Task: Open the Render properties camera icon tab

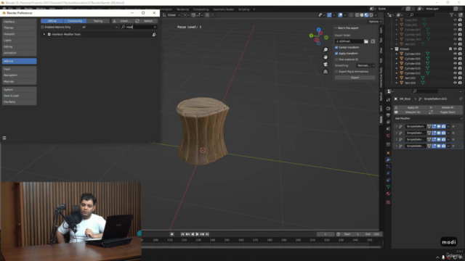Action: tap(388, 108)
